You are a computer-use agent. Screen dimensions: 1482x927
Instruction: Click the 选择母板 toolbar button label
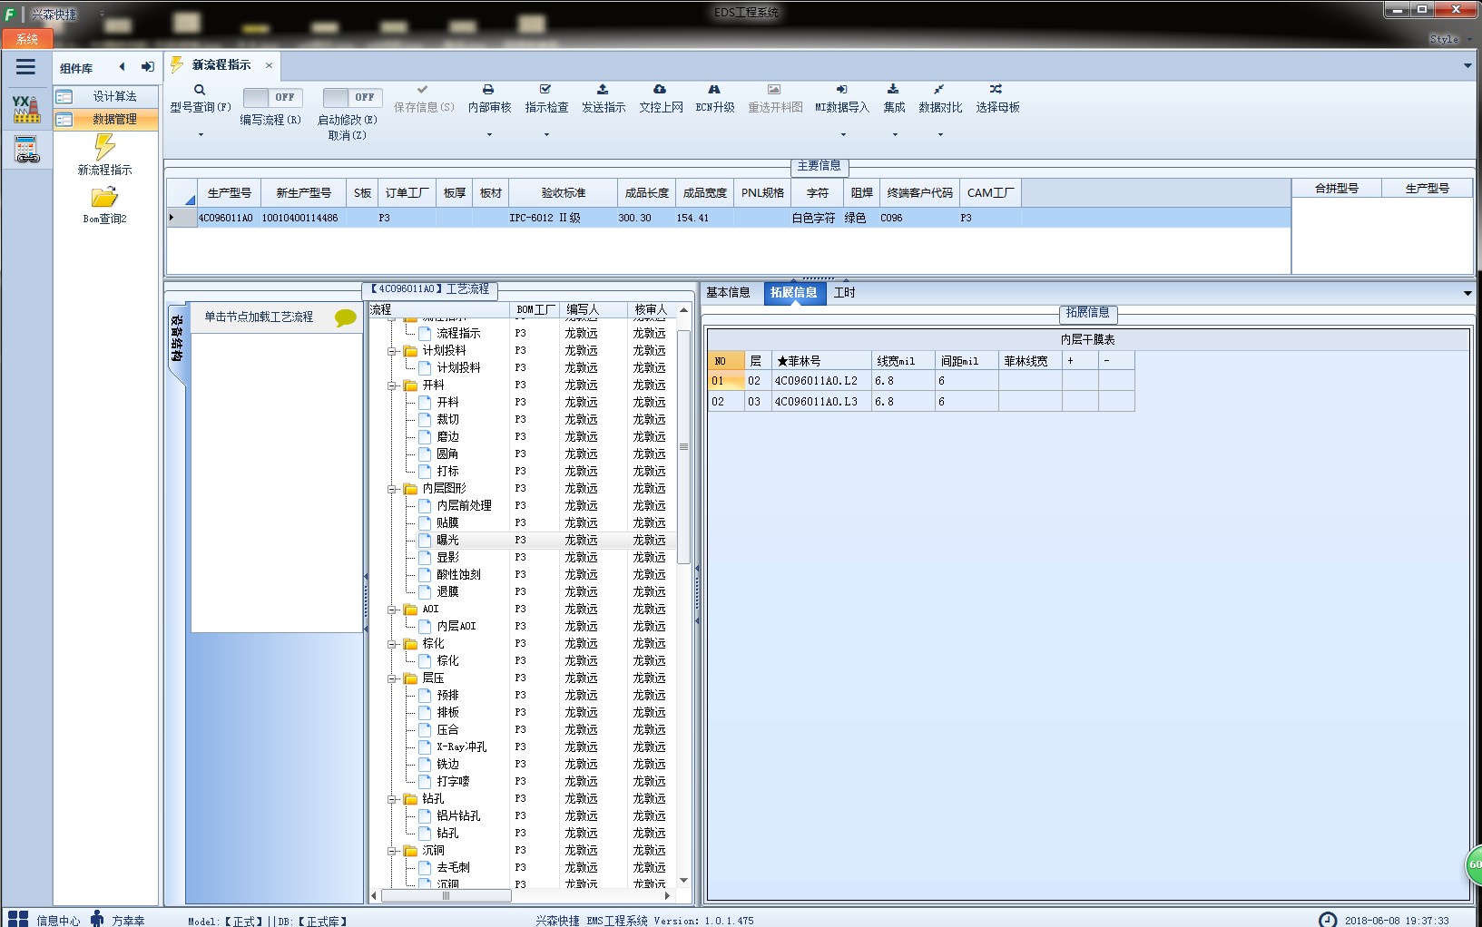(x=997, y=108)
